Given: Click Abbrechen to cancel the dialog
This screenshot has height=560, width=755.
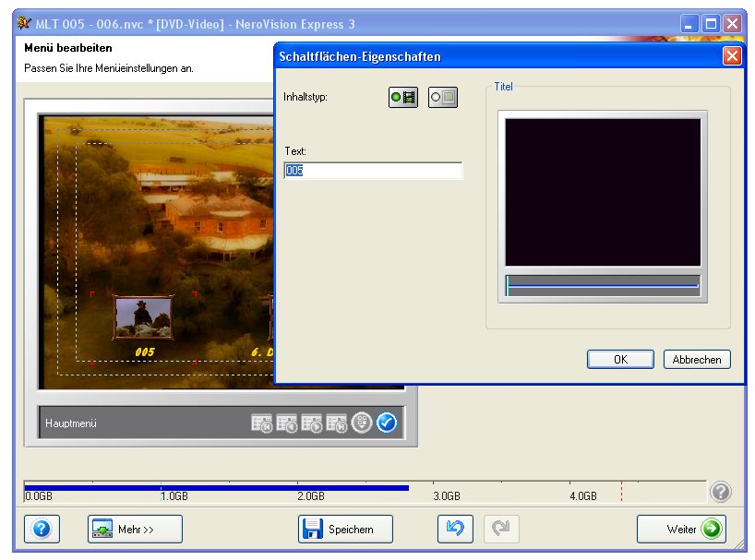Looking at the screenshot, I should (697, 360).
